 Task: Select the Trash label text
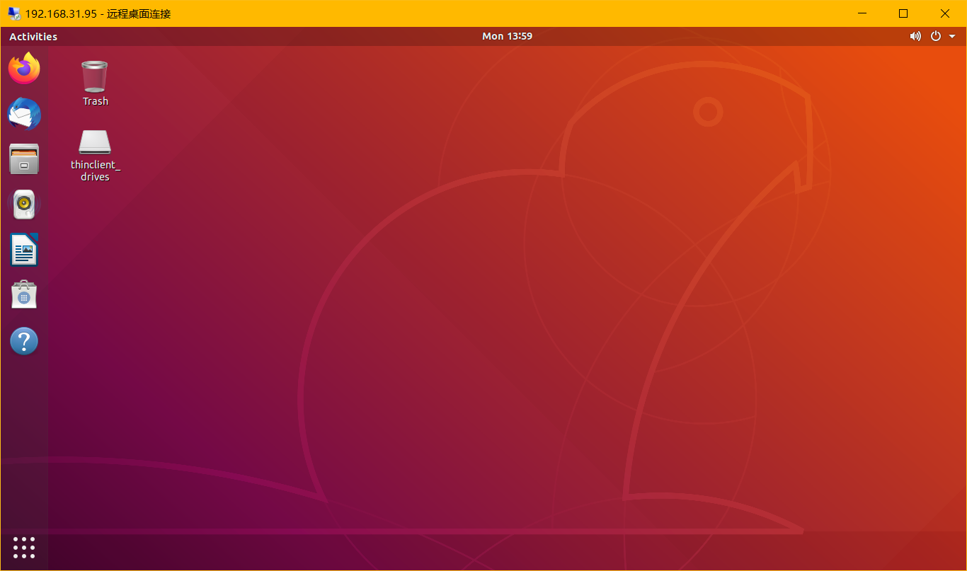coord(94,100)
